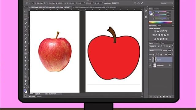Open the Normal blend mode dropdown

point(156,50)
